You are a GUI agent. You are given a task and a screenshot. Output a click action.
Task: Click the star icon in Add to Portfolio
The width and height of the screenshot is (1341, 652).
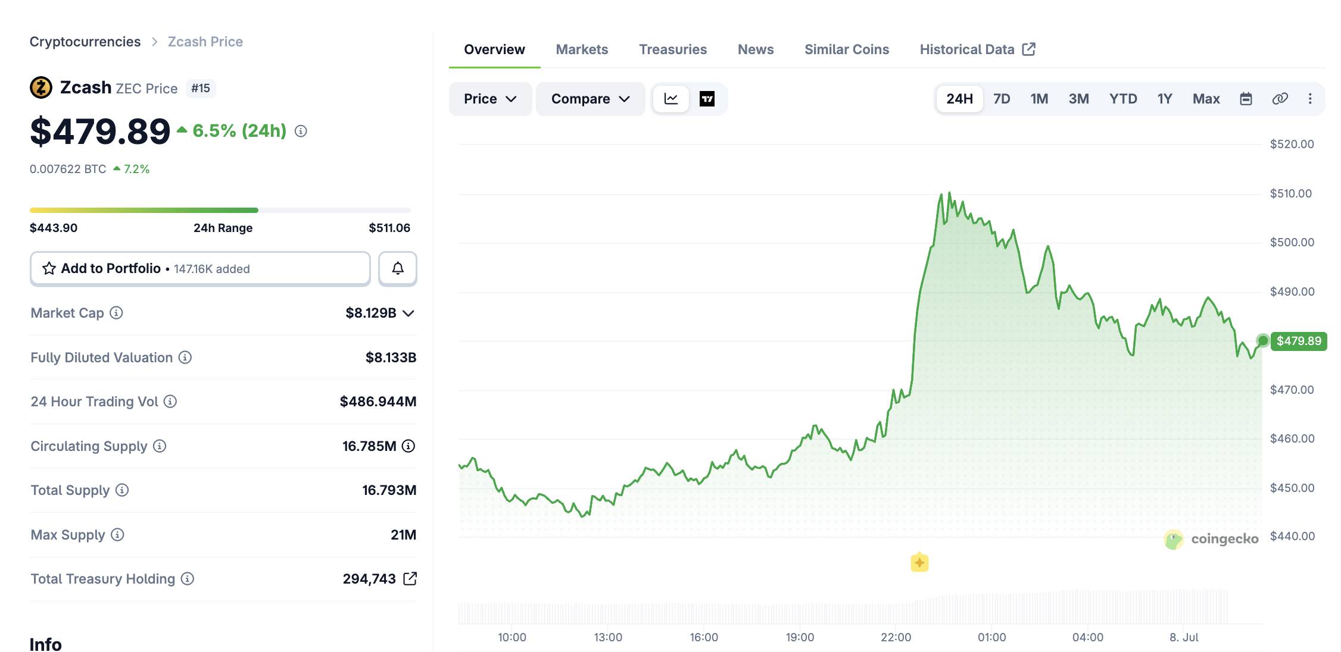click(49, 268)
